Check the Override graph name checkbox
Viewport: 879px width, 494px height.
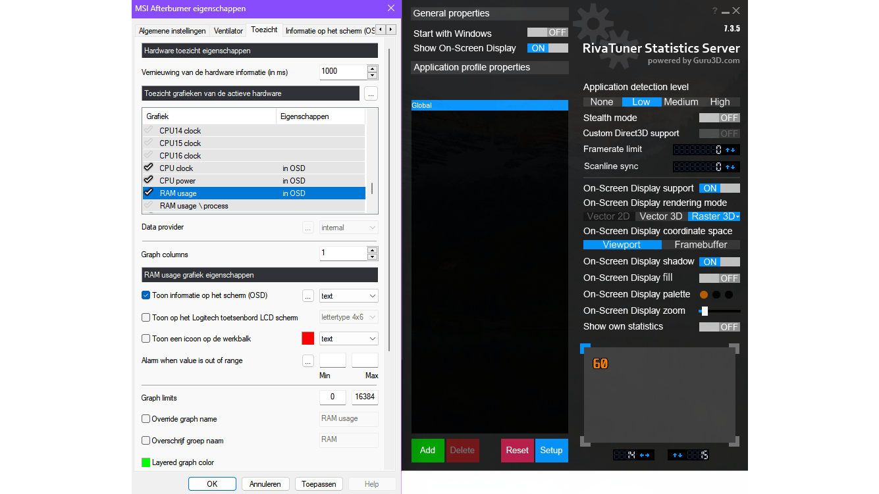pos(146,419)
